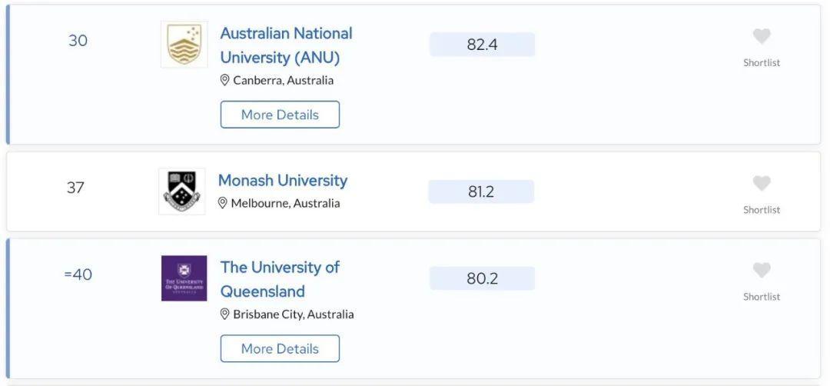Click the 82.4 overall score badge
This screenshot has height=386, width=830.
click(482, 45)
